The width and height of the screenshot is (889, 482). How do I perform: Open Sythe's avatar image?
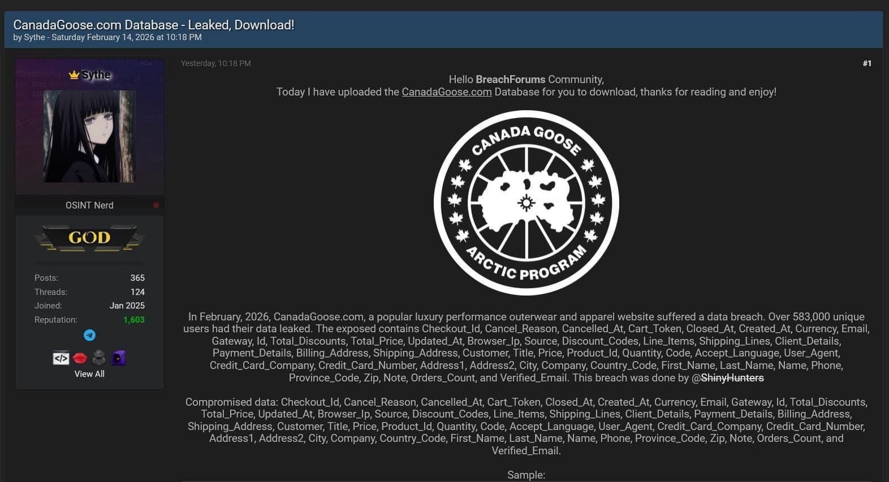pyautogui.click(x=89, y=136)
